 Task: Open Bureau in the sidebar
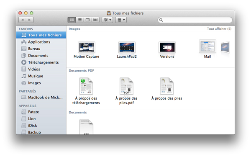coord(41,49)
